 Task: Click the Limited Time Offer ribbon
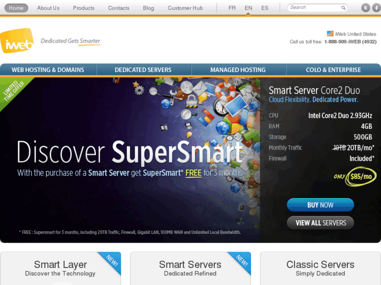click(x=14, y=91)
